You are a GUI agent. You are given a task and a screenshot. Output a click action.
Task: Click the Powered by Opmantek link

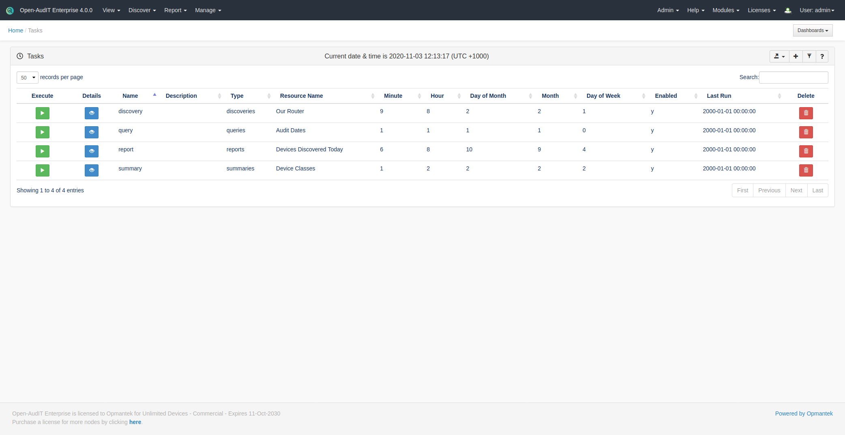pyautogui.click(x=804, y=413)
